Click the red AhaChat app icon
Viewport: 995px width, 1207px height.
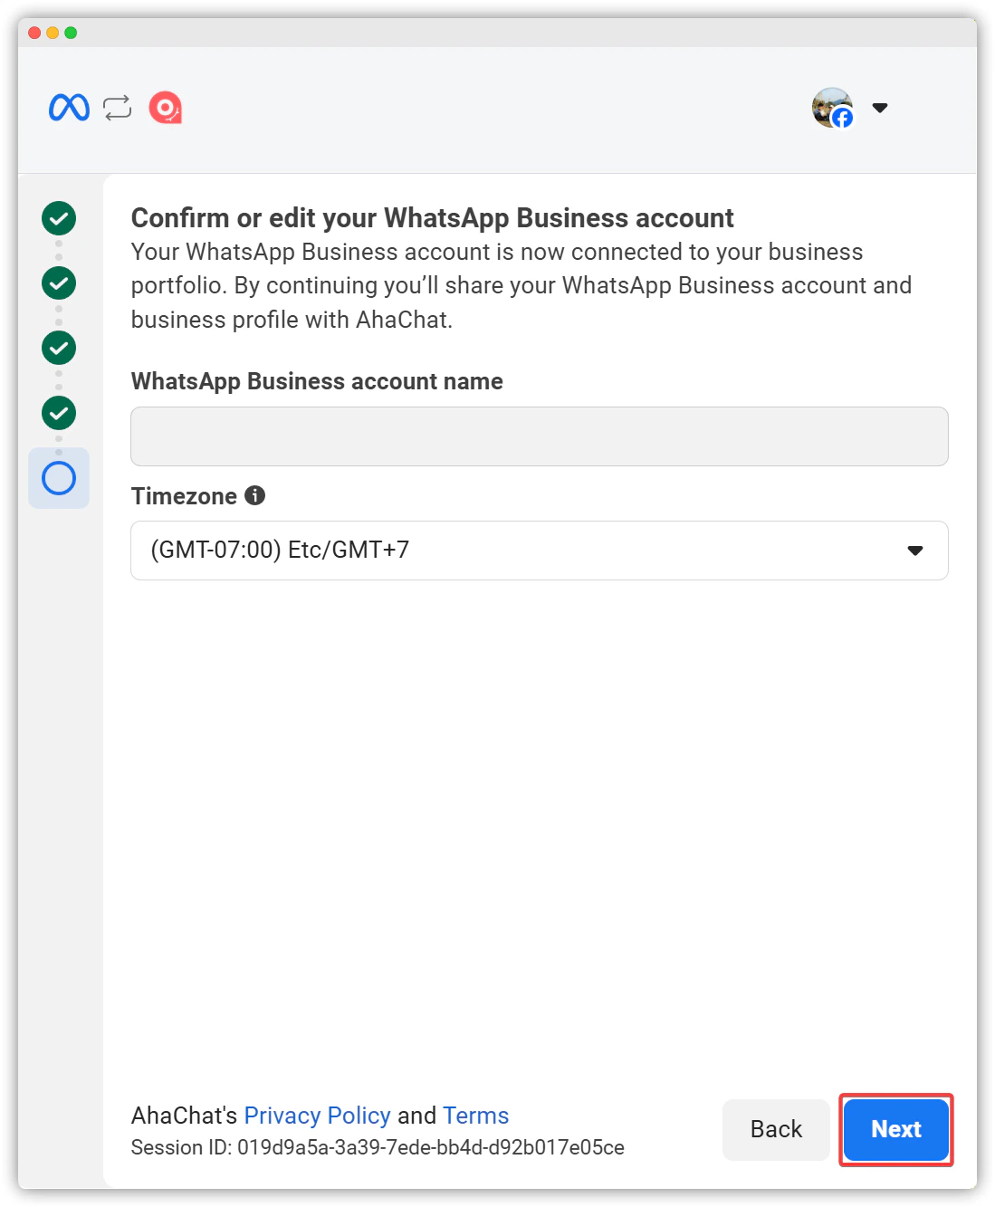pos(166,108)
